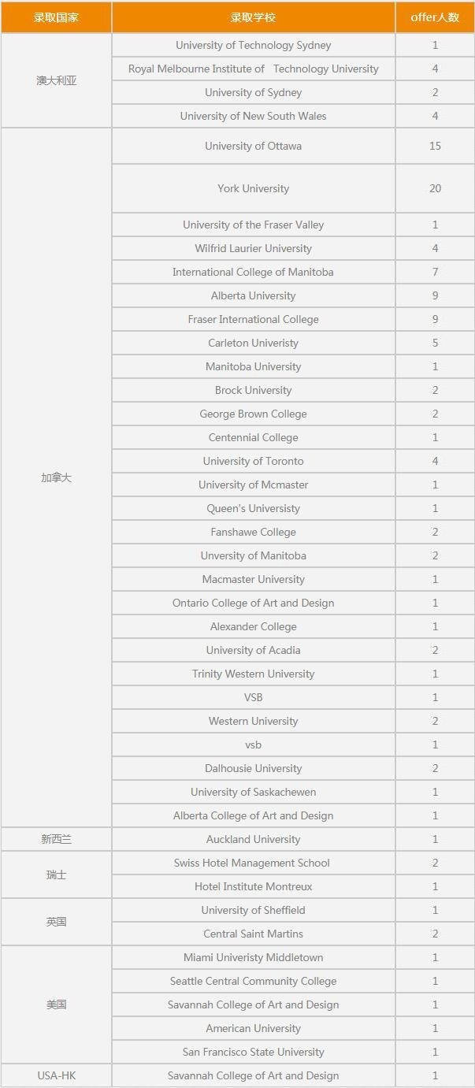Select the USA-HK country cell
This screenshot has height=1088, width=475.
click(56, 1075)
